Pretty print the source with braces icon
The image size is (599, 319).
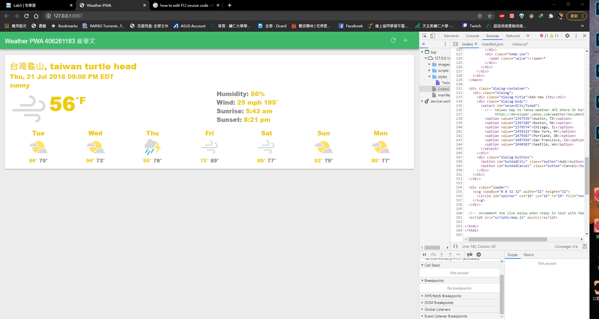coord(456,246)
